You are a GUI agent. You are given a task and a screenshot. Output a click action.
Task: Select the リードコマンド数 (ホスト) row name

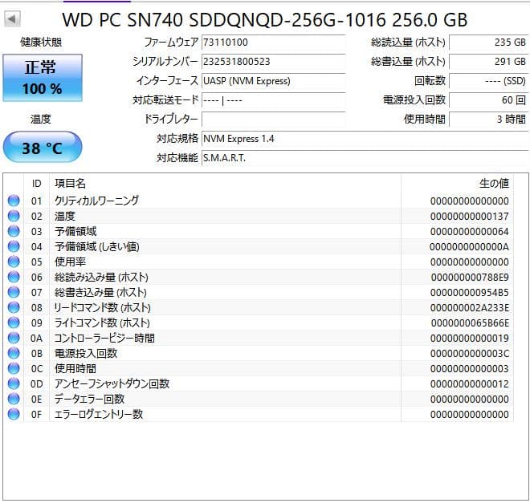(103, 307)
